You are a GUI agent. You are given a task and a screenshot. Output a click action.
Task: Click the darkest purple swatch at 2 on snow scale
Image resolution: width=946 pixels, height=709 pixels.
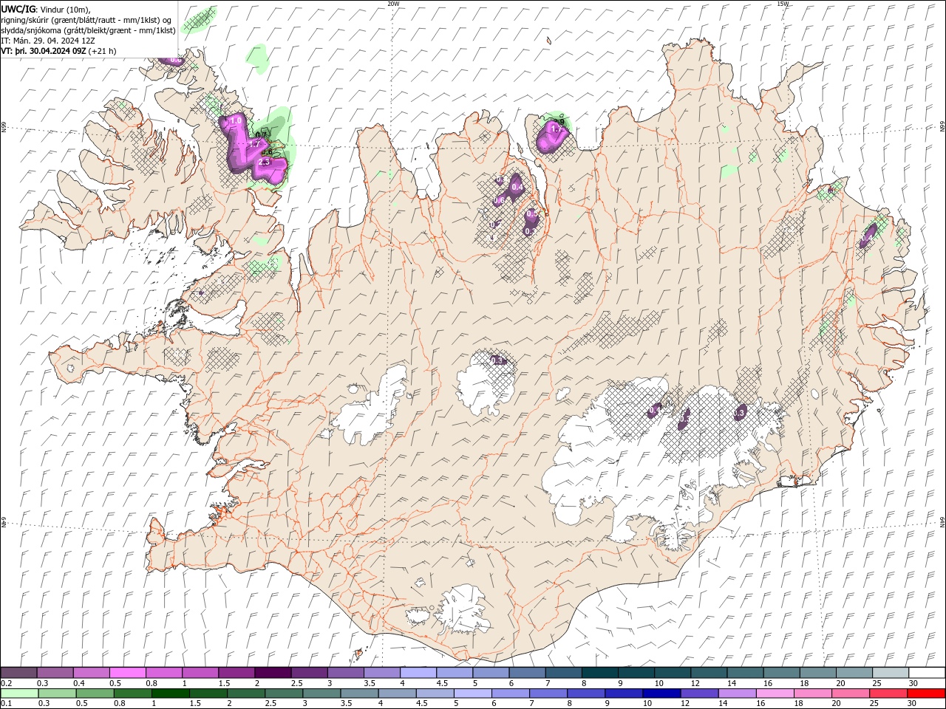point(273,673)
